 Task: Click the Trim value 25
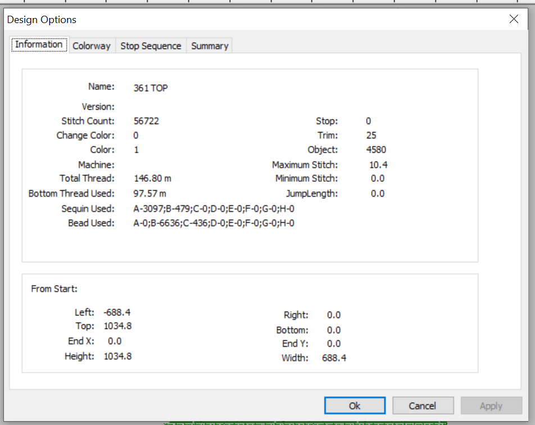371,135
